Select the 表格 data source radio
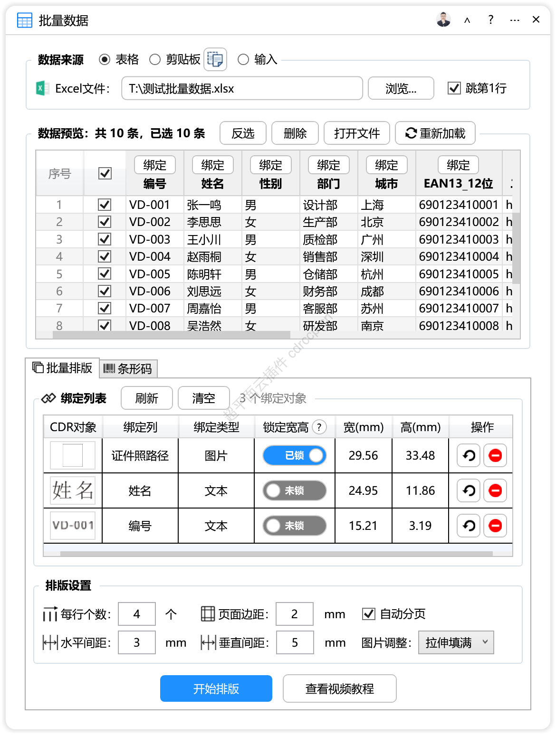The image size is (556, 735). pos(105,59)
